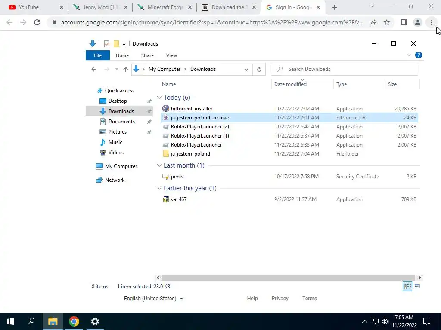Open Chrome's three-dot menu
The image size is (441, 330).
coord(432,22)
